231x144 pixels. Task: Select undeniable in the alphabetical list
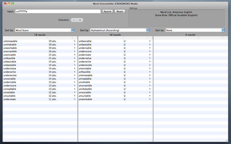pos(115,48)
